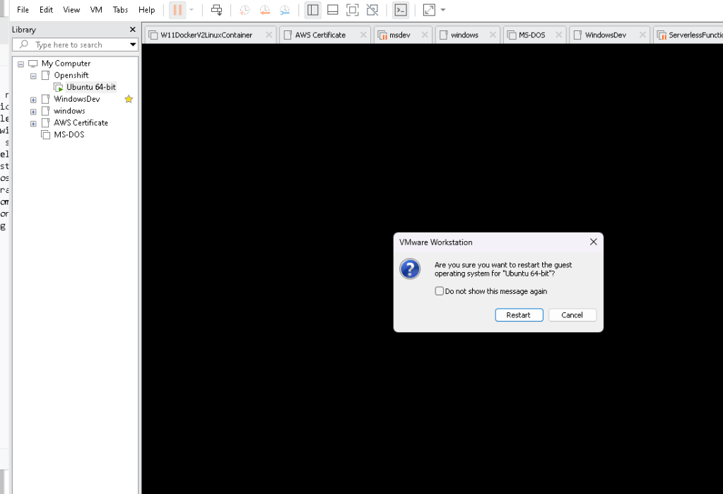This screenshot has height=494, width=723.
Task: Select Ubuntu 64-bit in the Library
Action: (x=91, y=87)
